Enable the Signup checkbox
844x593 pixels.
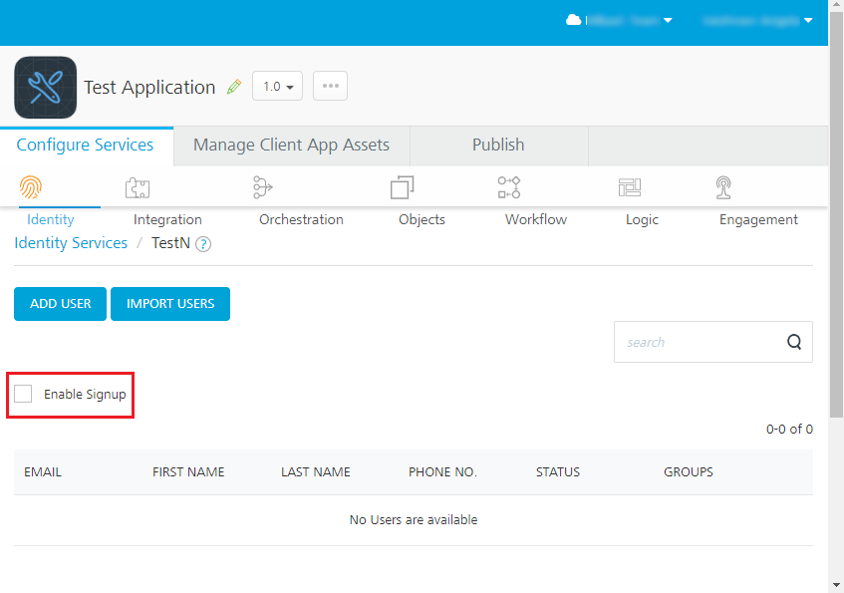(x=24, y=395)
